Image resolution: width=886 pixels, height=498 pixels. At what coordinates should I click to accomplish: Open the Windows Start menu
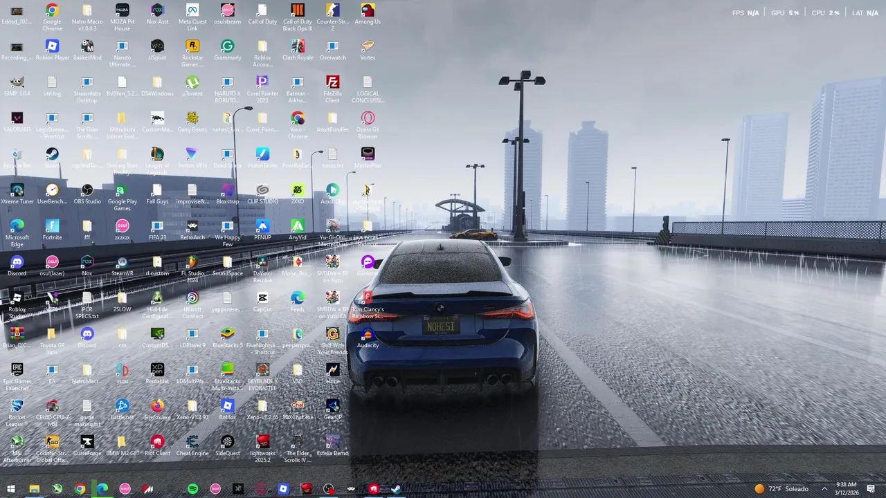[x=11, y=489]
